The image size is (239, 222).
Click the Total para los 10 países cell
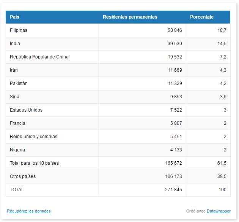(x=34, y=163)
